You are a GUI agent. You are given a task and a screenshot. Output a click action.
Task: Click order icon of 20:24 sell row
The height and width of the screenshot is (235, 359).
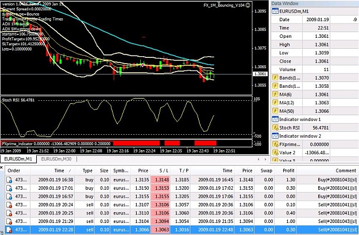(9, 205)
